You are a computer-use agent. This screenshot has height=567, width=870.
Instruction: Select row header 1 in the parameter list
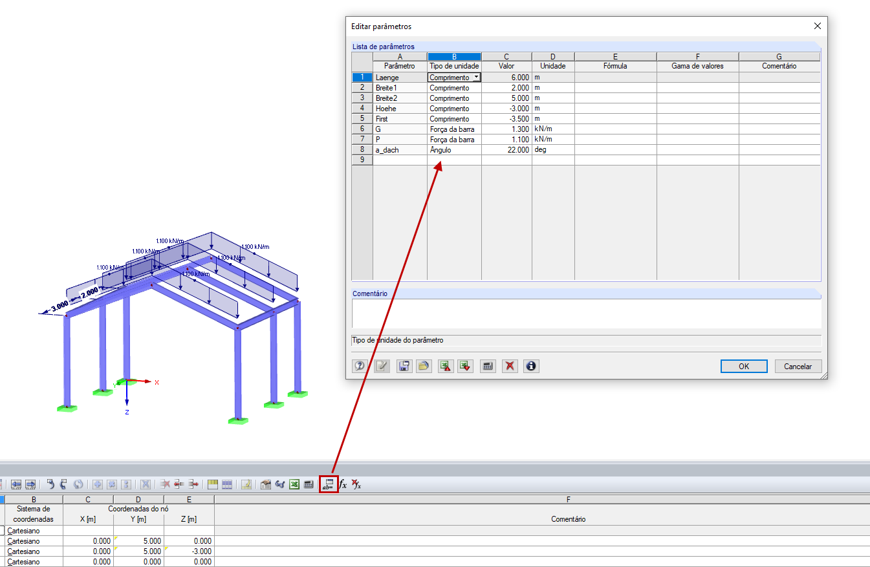(x=362, y=78)
